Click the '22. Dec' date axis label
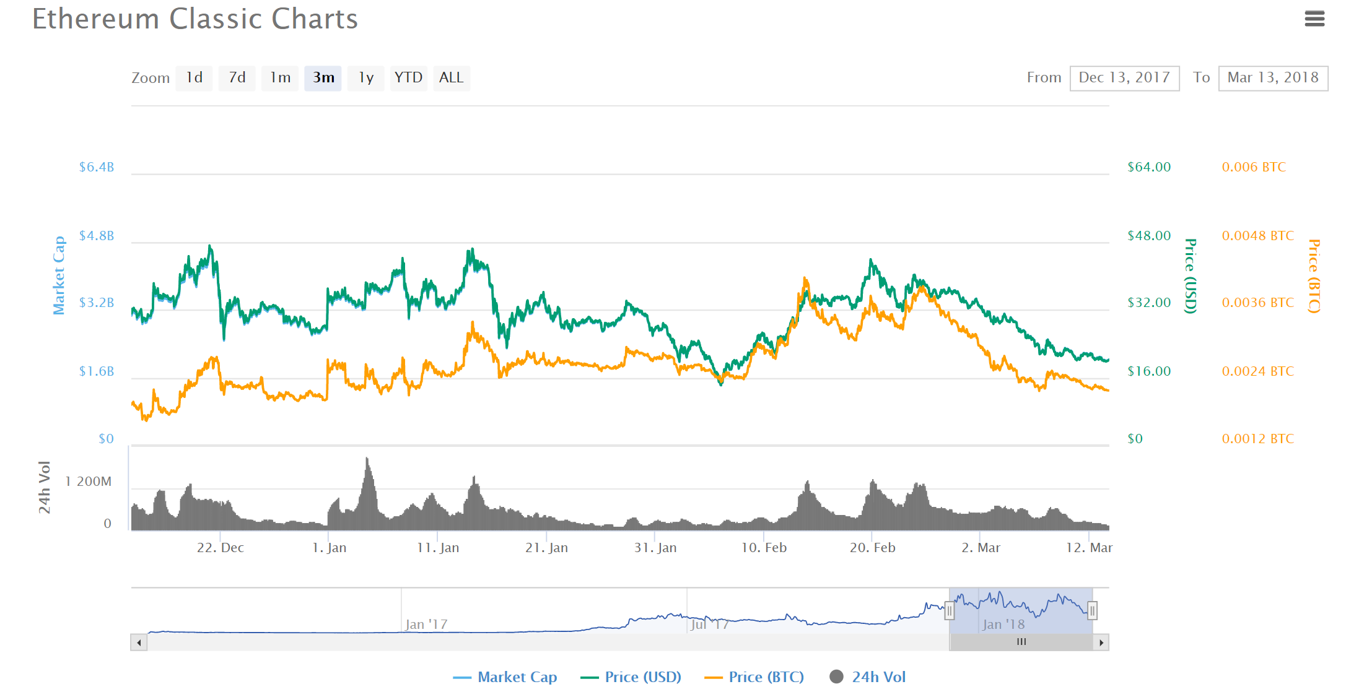This screenshot has width=1346, height=692. tap(221, 548)
